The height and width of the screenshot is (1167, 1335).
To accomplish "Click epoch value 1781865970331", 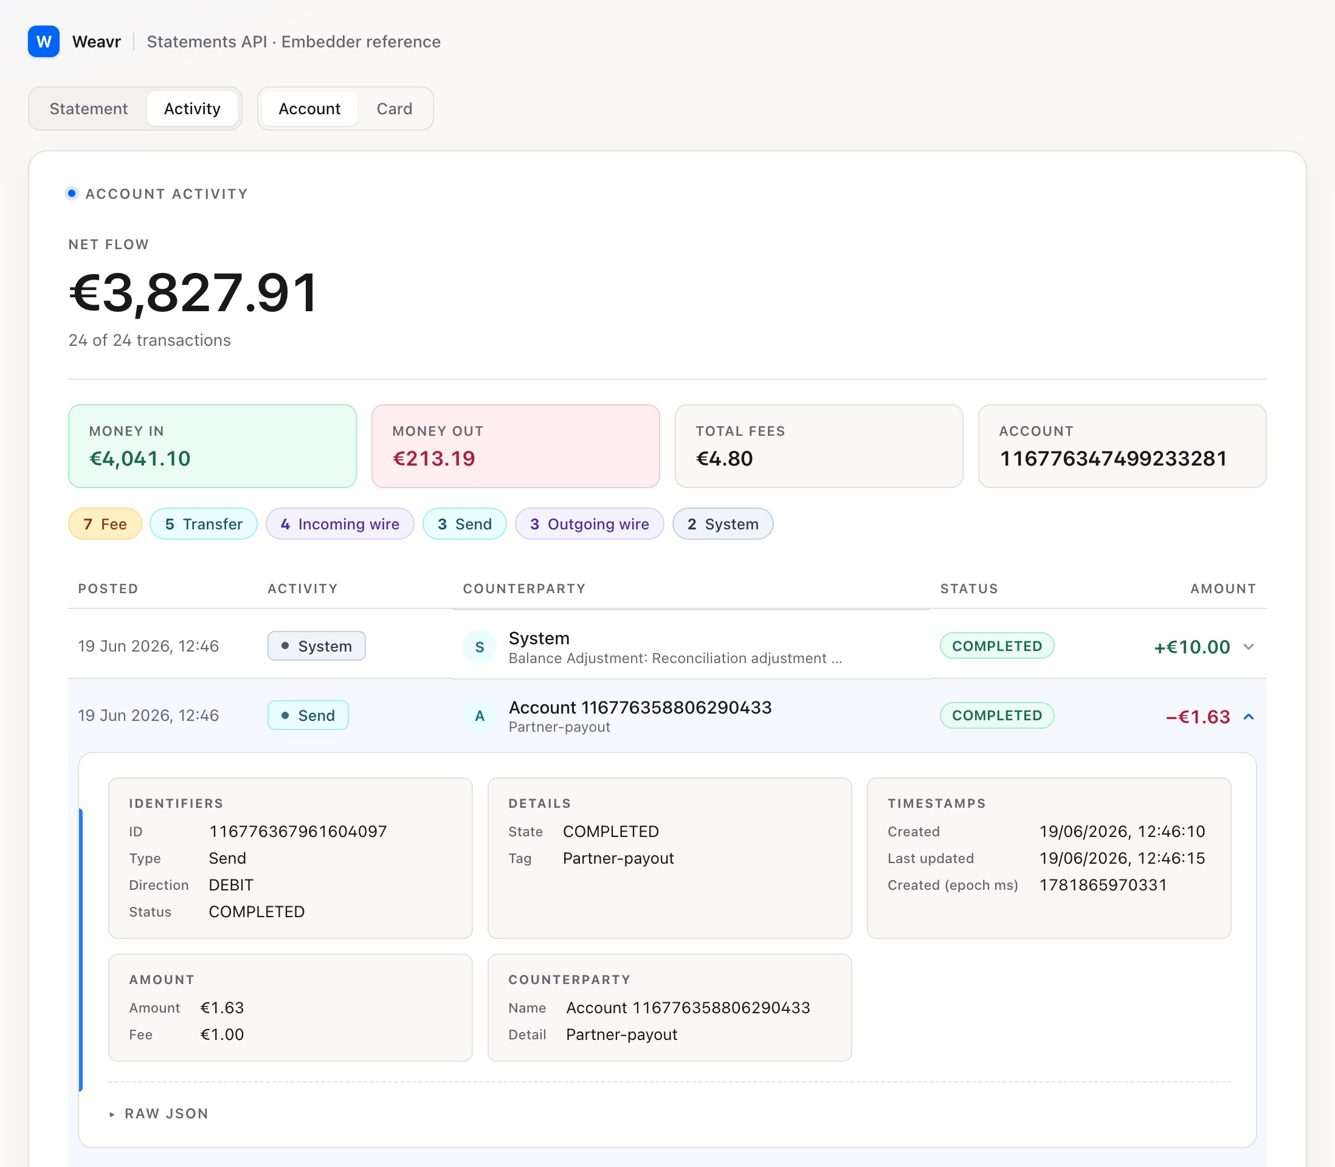I will pyautogui.click(x=1103, y=885).
